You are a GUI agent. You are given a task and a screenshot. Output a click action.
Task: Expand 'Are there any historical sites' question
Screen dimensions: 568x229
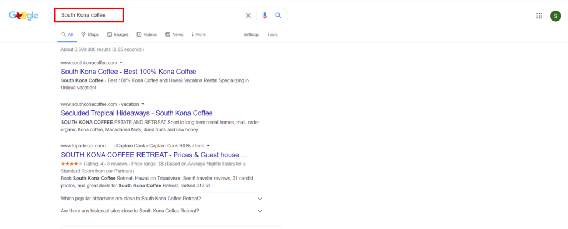[x=162, y=211]
